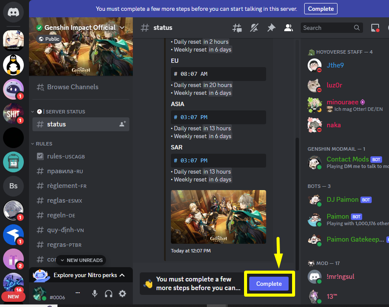Open the Genshin artwork image in chat
Image resolution: width=389 pixels, height=307 pixels.
point(219,217)
